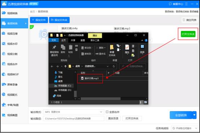Open the 删除 ribbon dropdown
This screenshot has height=133, width=200.
click(101, 48)
